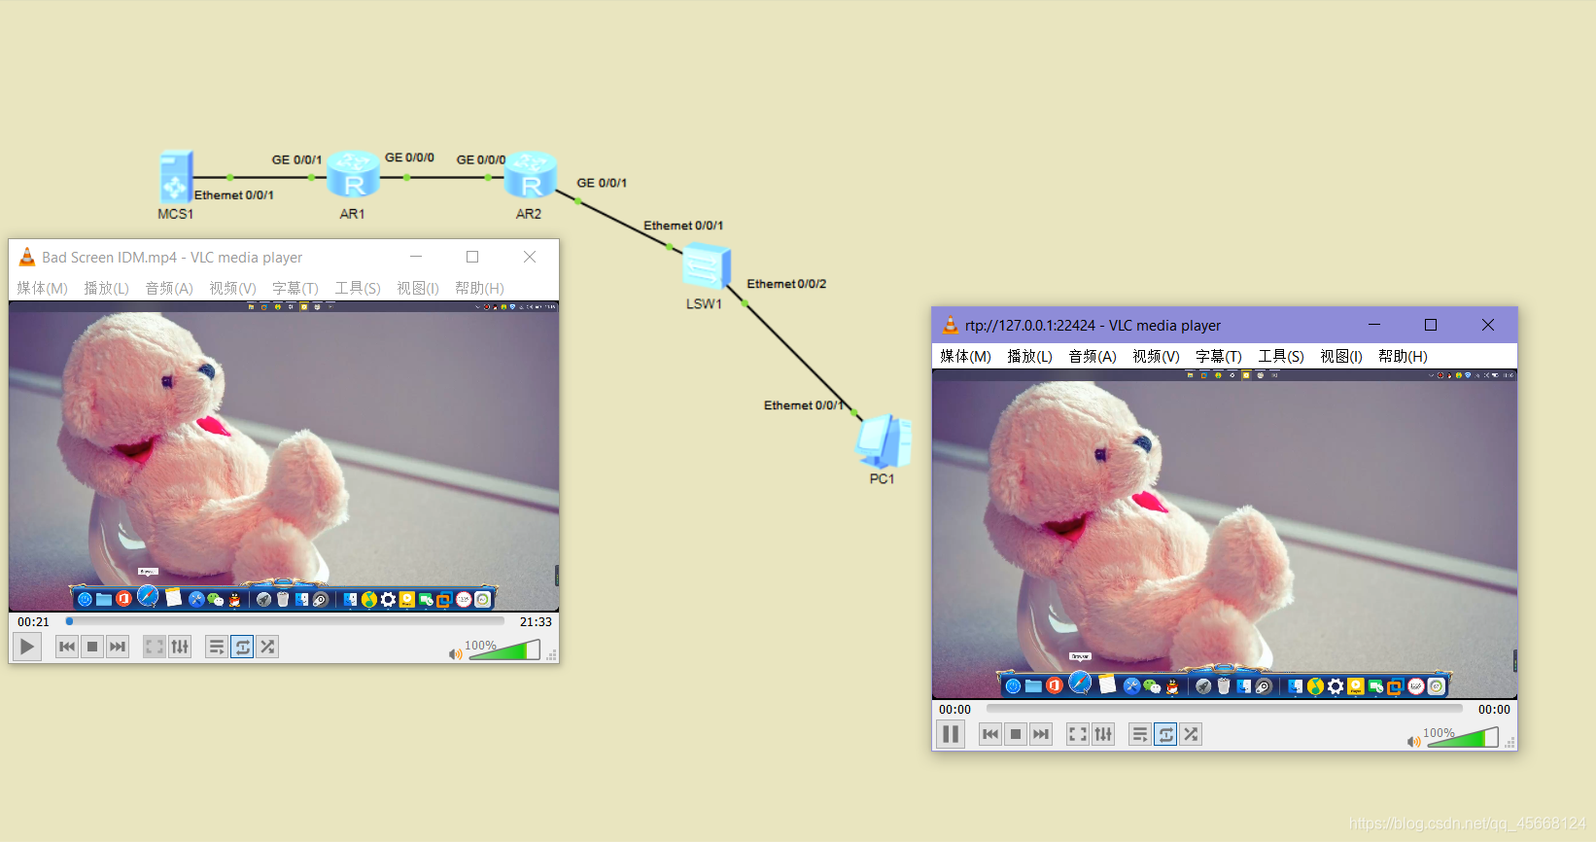
Task: Select the AR2 router icon
Action: click(530, 174)
